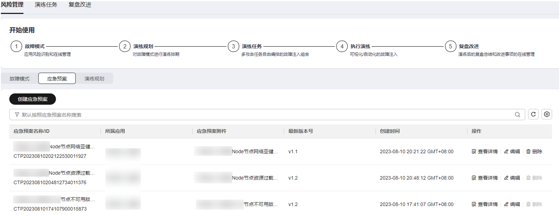Click the filter funnel icon in search bar
Screen dimensions: 560x218
point(17,115)
